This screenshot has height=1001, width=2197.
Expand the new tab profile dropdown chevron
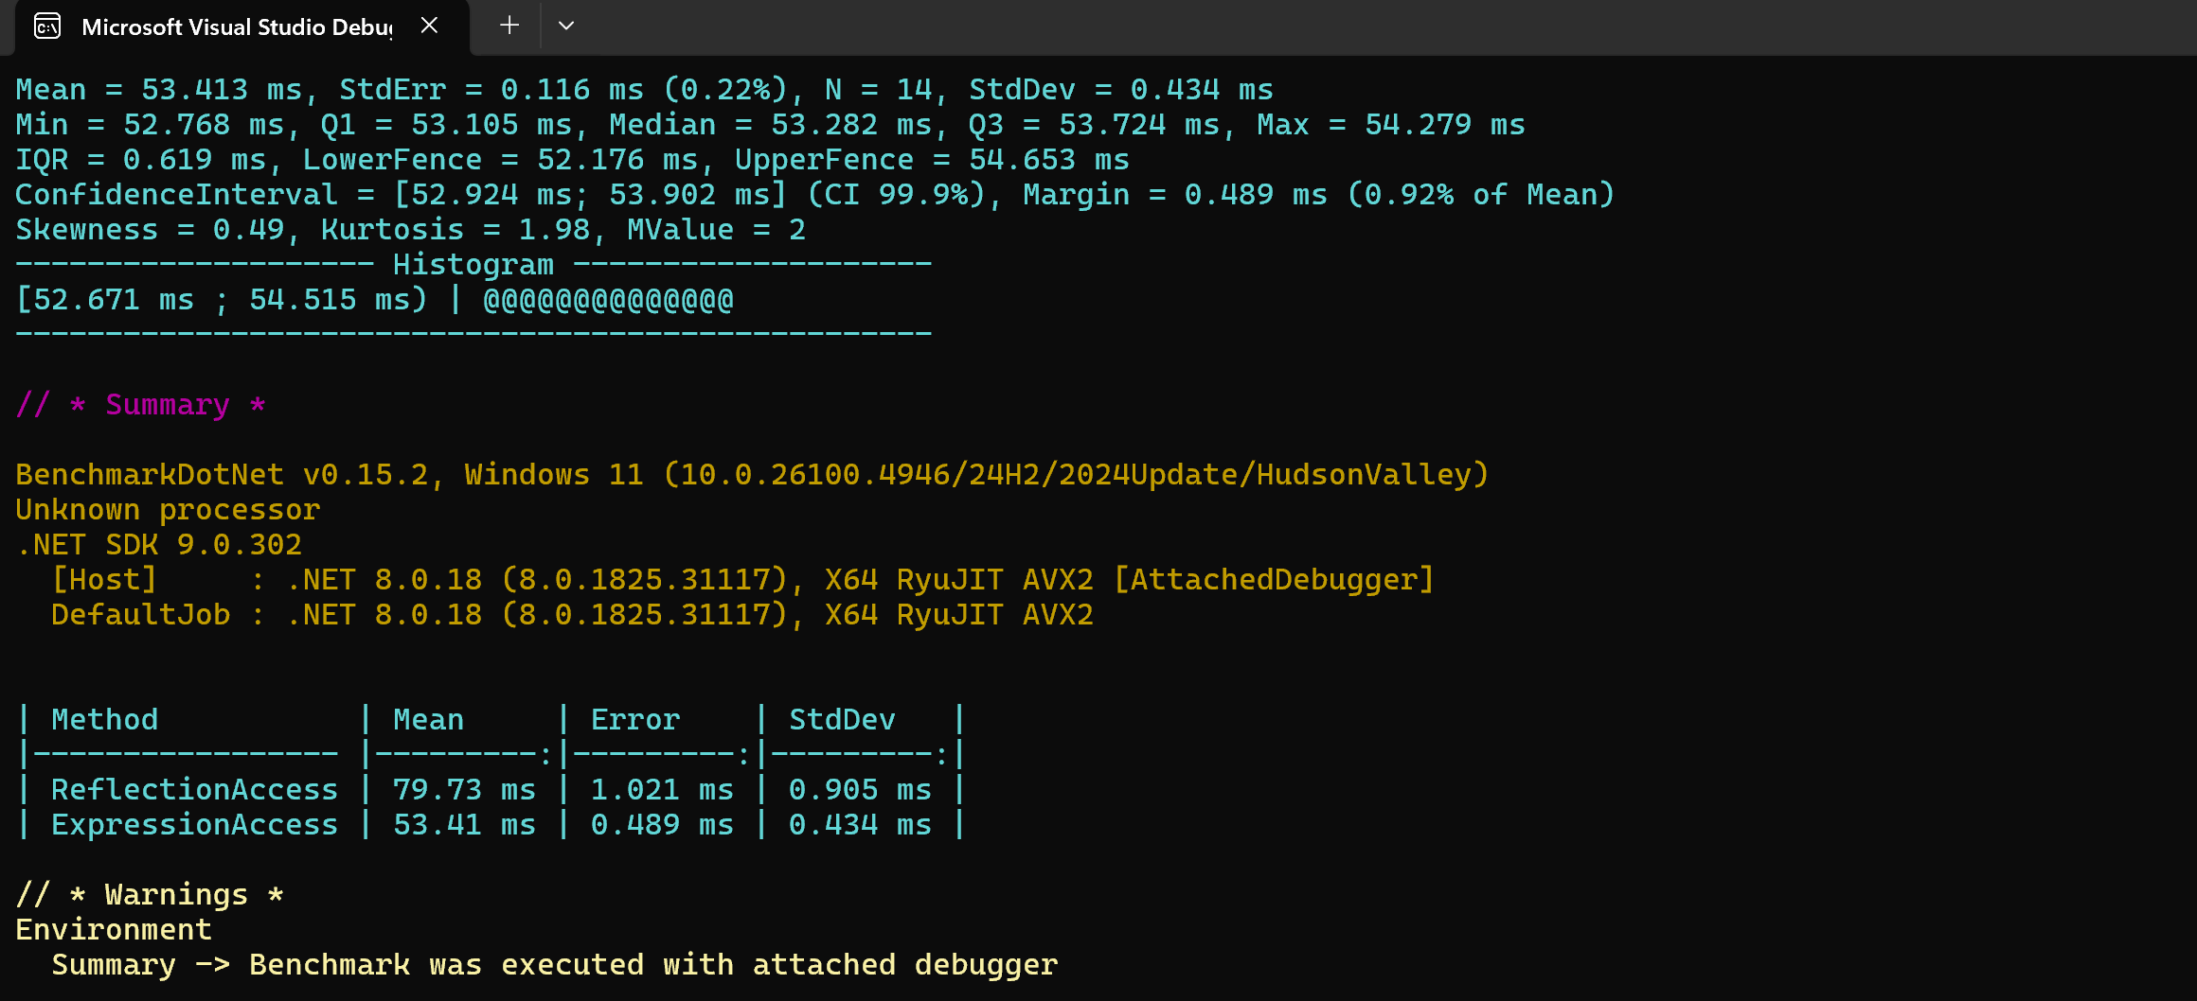coord(566,26)
